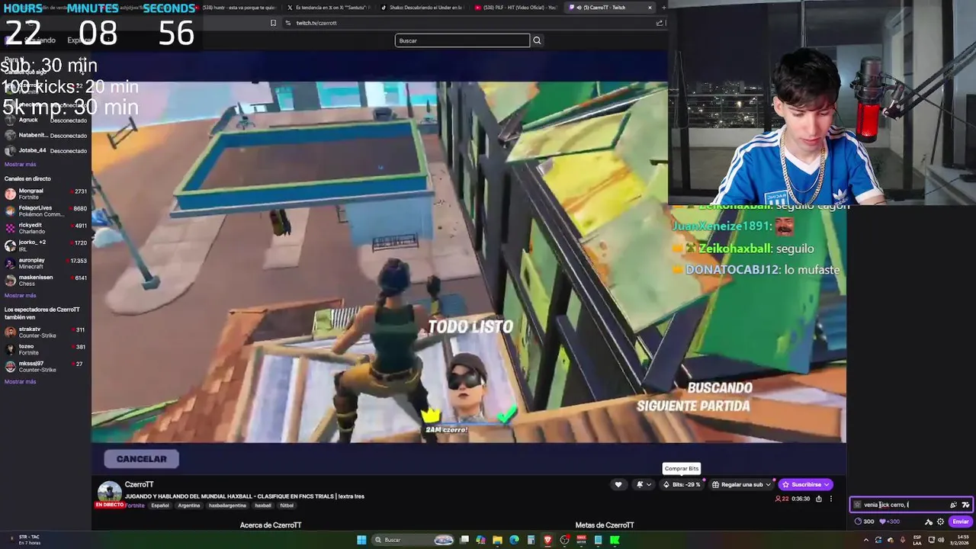Image resolution: width=976 pixels, height=549 pixels.
Task: Open auronplay Minecraft live channel
Action: [x=46, y=263]
